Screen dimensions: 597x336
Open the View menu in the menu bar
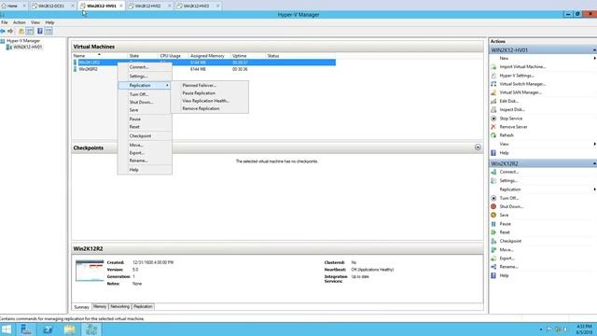click(x=35, y=22)
